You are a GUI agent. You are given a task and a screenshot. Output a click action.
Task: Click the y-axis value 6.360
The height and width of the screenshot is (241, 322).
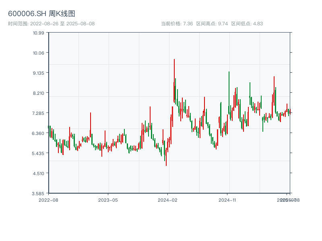(38, 133)
